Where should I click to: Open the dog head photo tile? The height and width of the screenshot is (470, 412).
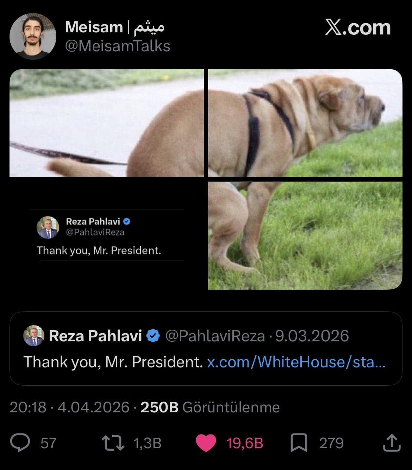pyautogui.click(x=305, y=123)
